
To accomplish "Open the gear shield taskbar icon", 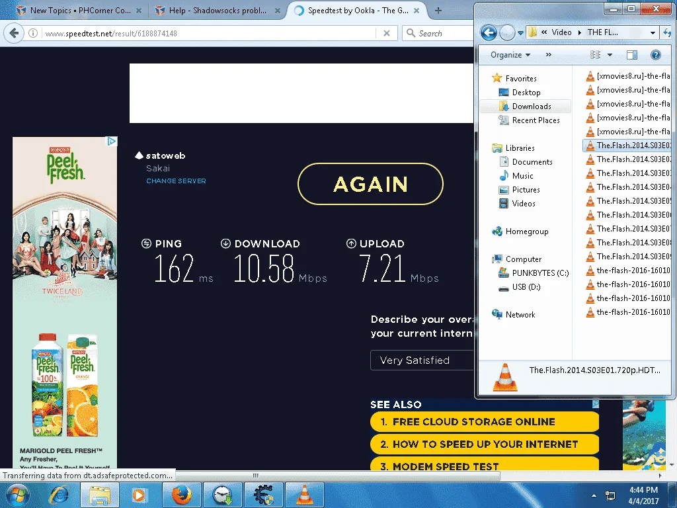I will 264,495.
